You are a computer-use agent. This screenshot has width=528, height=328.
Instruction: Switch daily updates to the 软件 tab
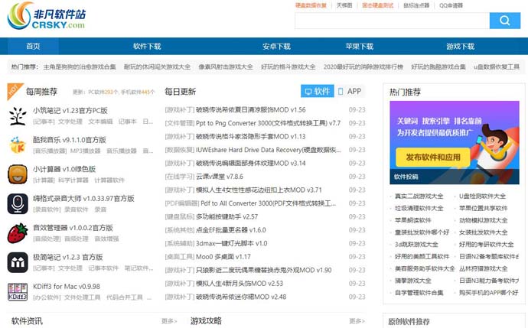click(x=318, y=91)
